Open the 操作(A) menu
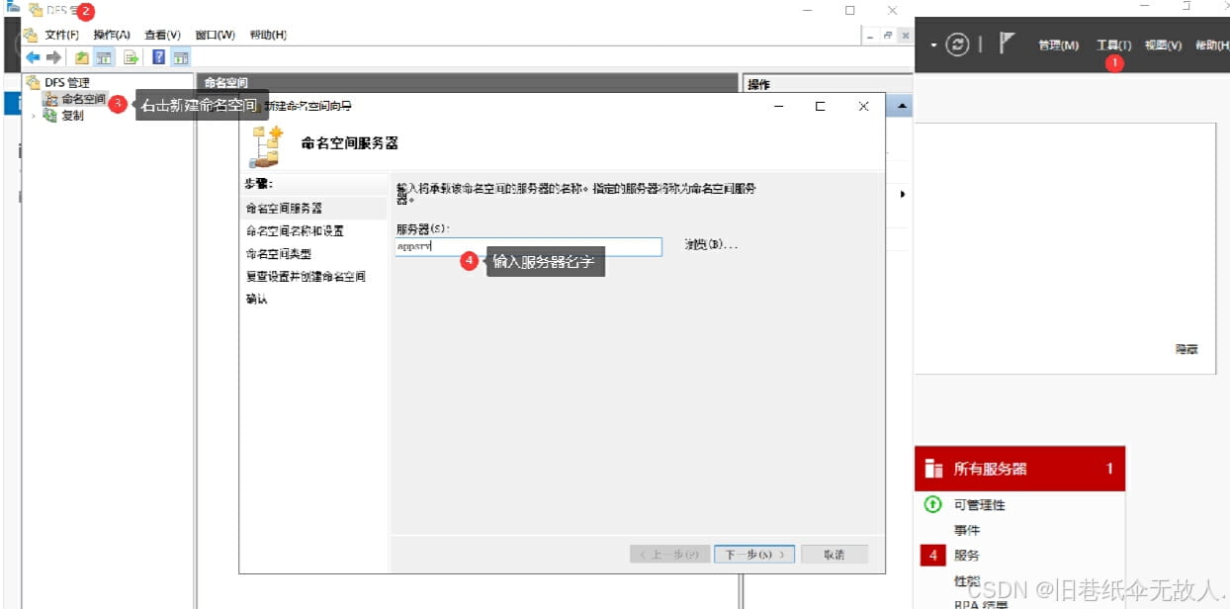Screen dimensions: 1230x609 112,34
